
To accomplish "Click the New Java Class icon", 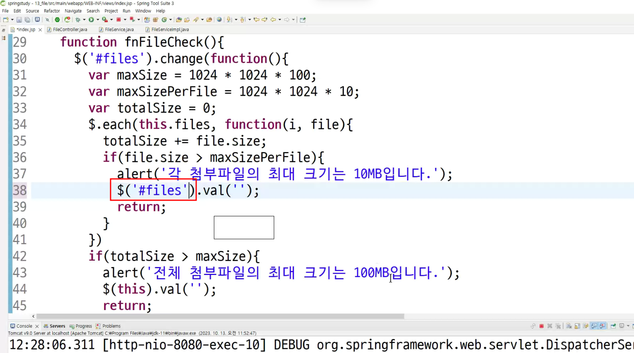I will tap(164, 19).
